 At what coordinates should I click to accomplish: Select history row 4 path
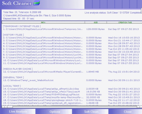(x=43, y=43)
